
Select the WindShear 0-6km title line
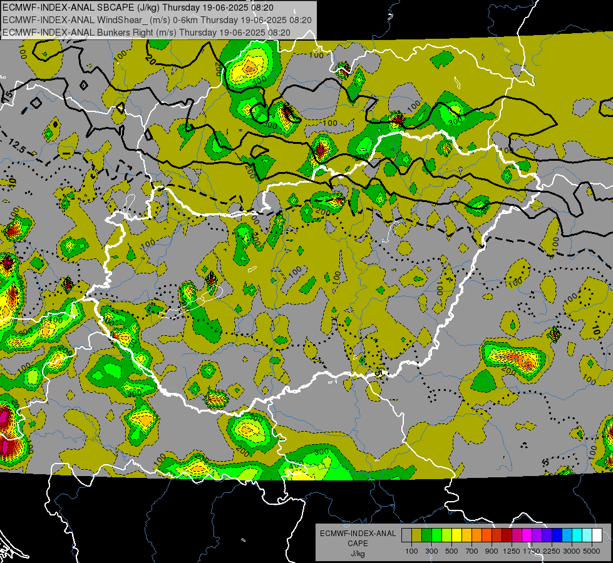pyautogui.click(x=157, y=20)
